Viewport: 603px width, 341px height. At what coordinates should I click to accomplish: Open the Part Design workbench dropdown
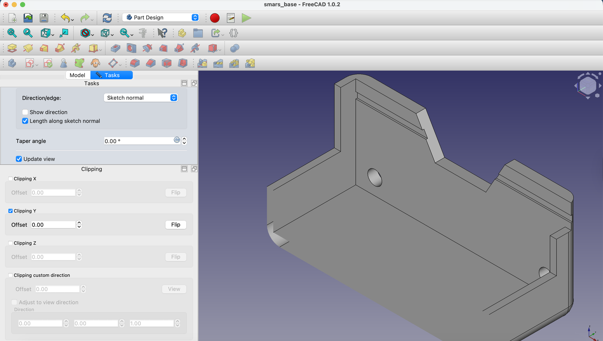(x=160, y=18)
